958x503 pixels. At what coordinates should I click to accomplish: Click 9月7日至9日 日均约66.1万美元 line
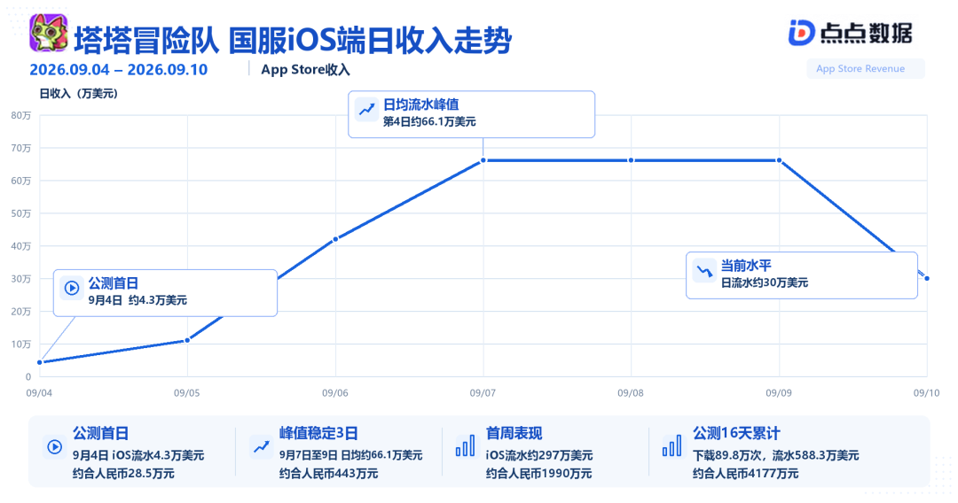click(350, 455)
